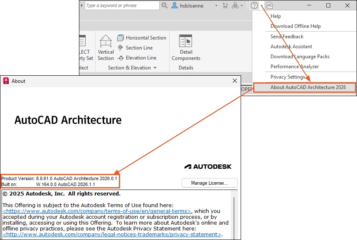Maximize the AutoCAD window
The height and width of the screenshot is (240, 357).
[x=328, y=5]
